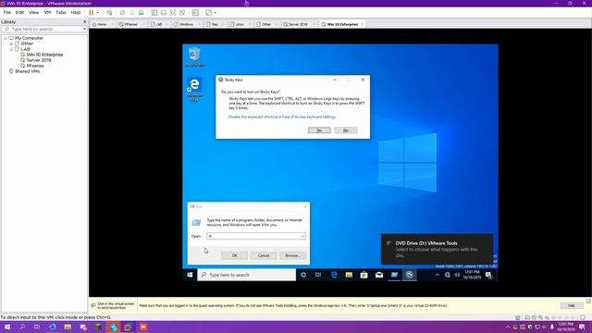Open Mail from the guest taskbar

pos(379,275)
